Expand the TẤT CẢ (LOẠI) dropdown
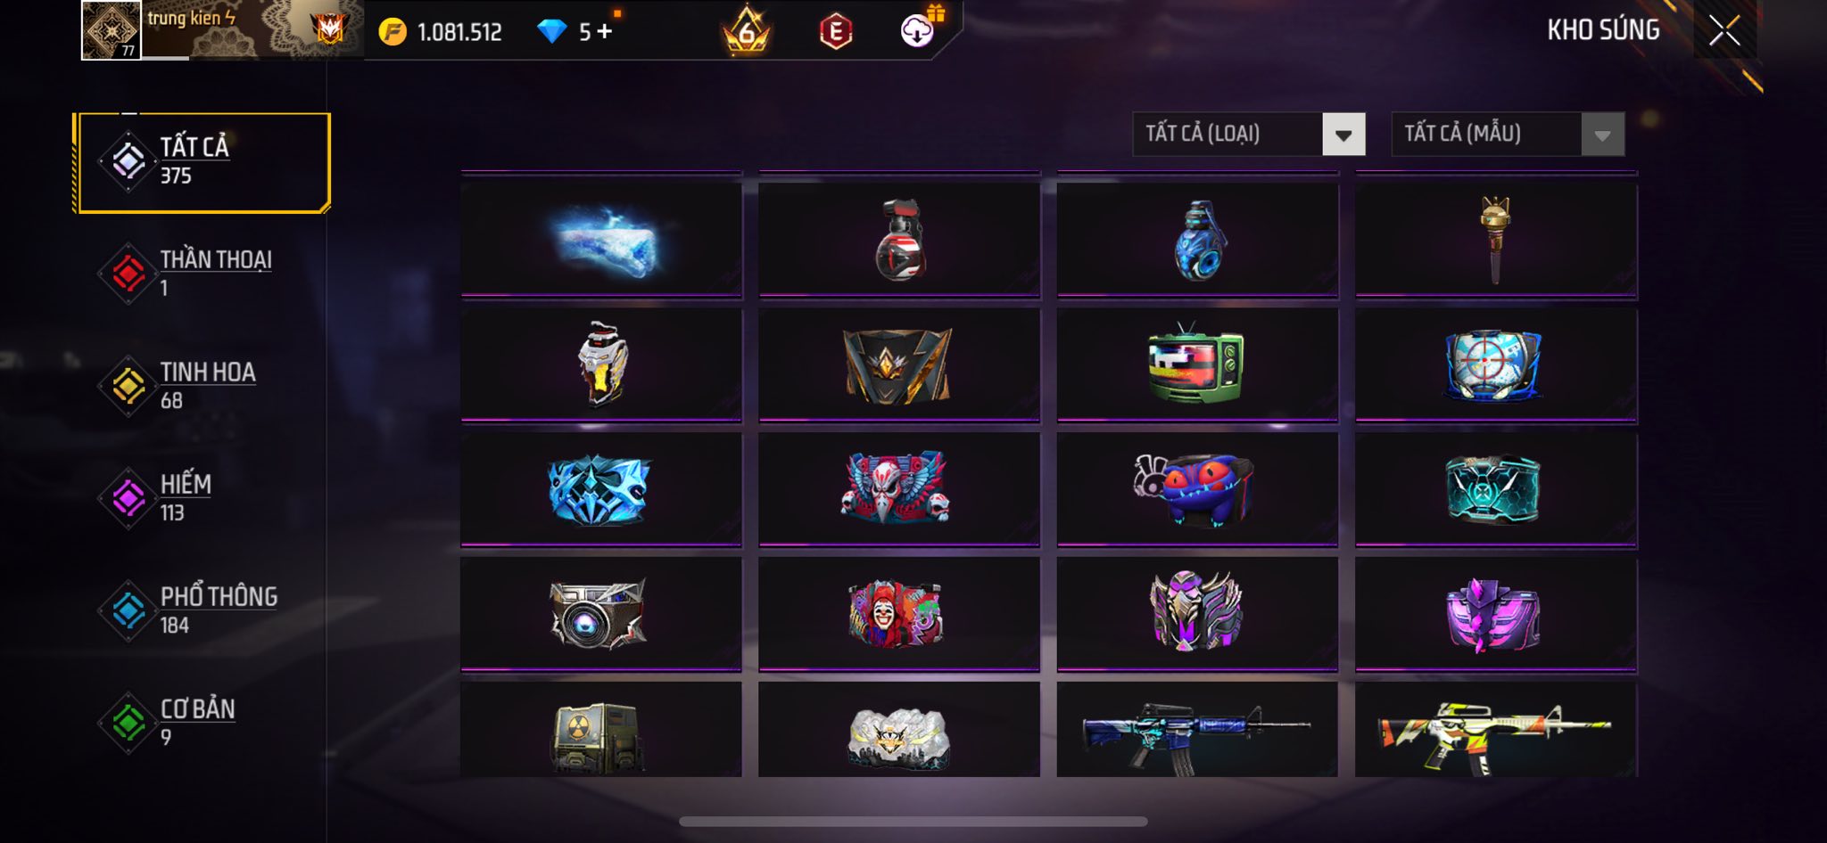 click(x=1249, y=135)
